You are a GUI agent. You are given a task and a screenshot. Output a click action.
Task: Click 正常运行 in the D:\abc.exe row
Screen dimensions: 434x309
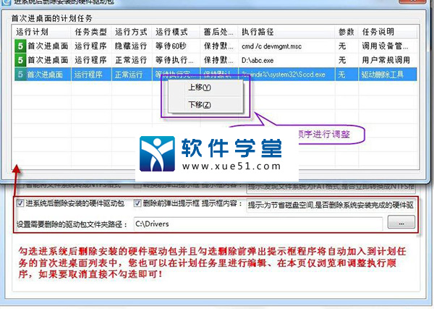(131, 60)
